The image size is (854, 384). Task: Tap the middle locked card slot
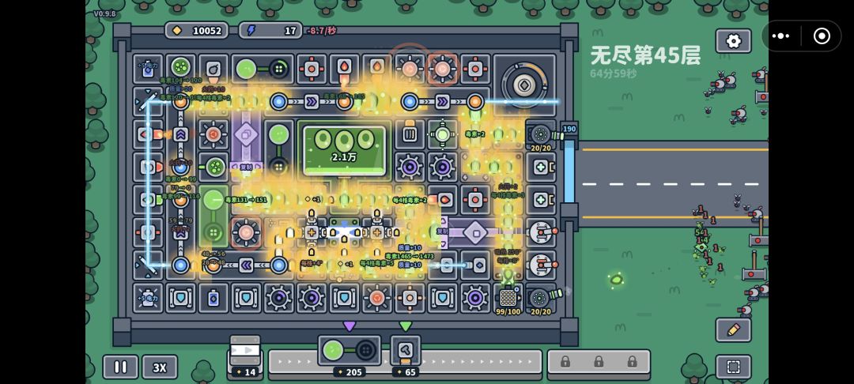click(x=599, y=362)
